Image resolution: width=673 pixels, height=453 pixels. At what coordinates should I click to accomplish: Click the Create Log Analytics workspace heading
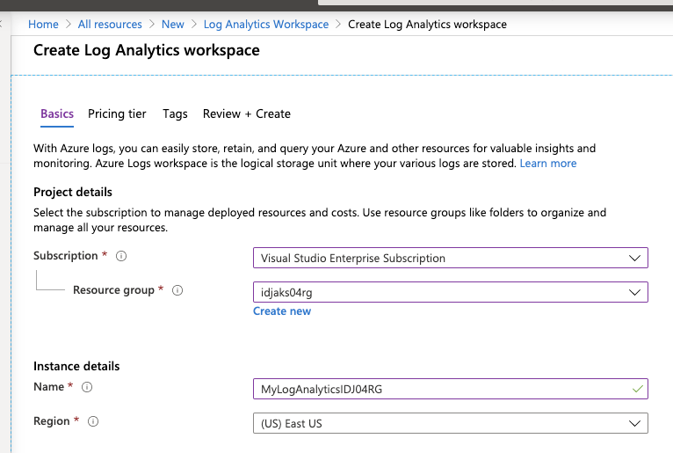[x=147, y=50]
